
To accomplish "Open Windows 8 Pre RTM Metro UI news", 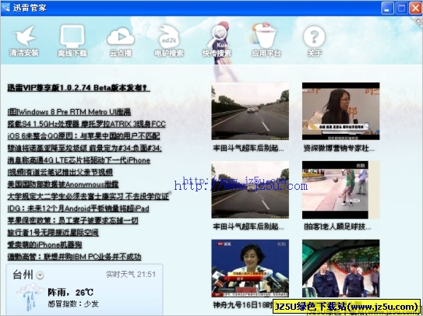I will click(x=69, y=111).
